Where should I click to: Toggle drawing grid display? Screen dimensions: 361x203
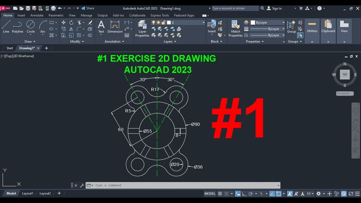coord(220,194)
